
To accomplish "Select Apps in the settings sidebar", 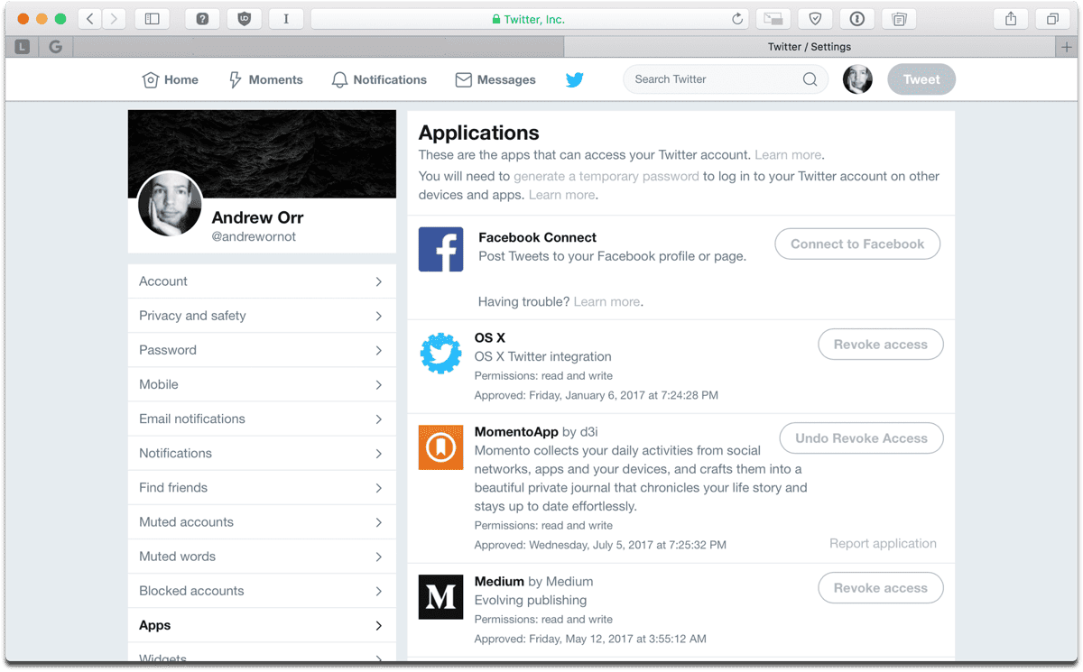I will pyautogui.click(x=262, y=625).
